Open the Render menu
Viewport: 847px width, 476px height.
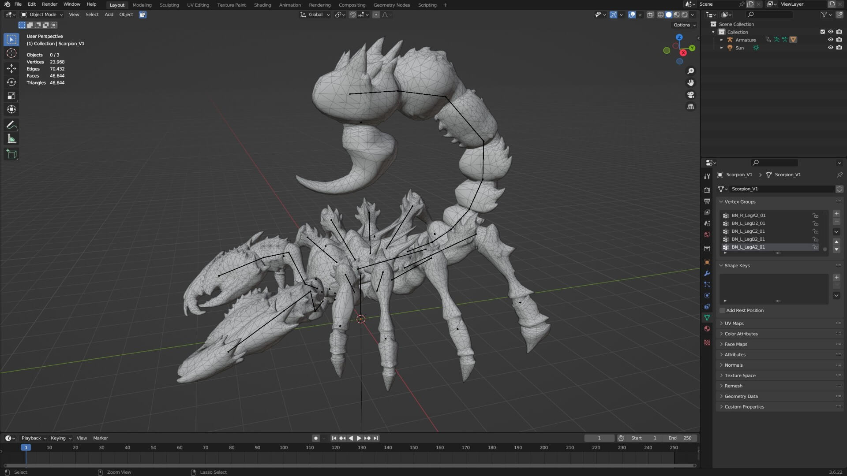pyautogui.click(x=49, y=4)
